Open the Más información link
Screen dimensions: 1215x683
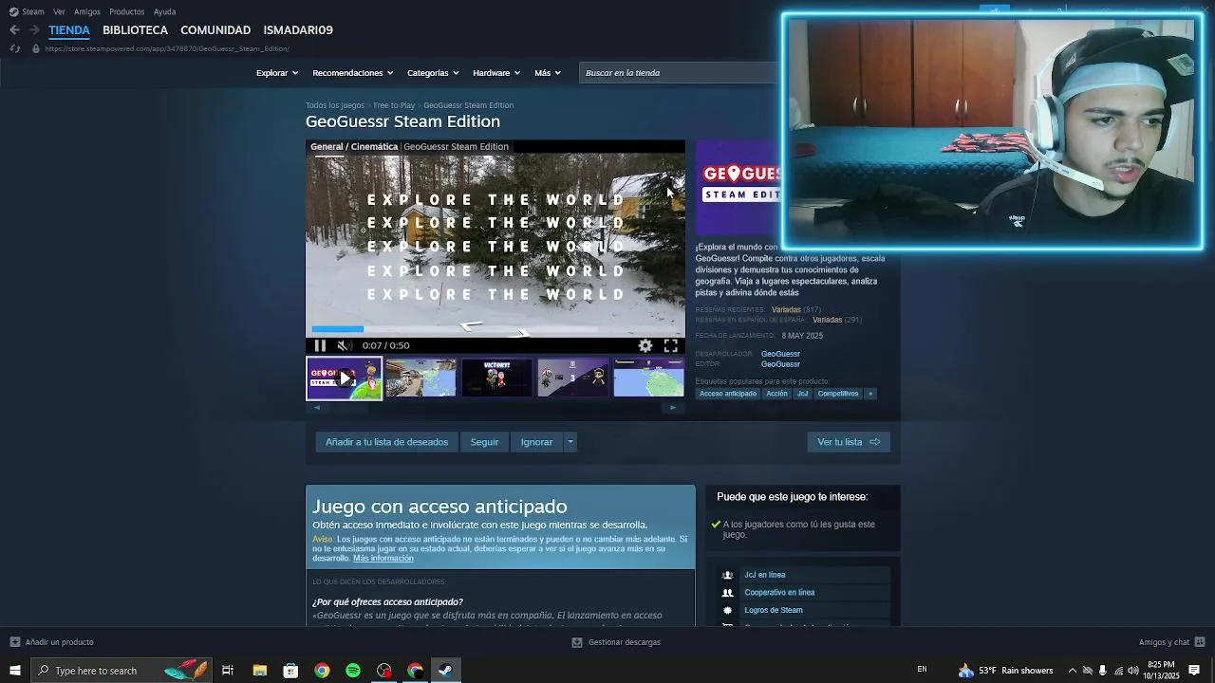click(x=383, y=559)
